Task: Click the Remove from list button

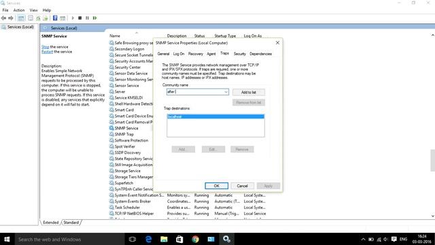Action: 249,103
